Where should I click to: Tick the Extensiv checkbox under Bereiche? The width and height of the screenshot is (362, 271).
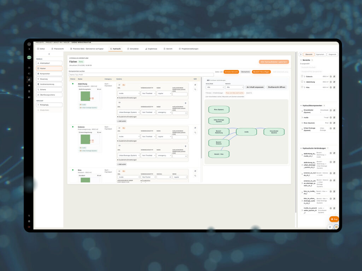302,76
